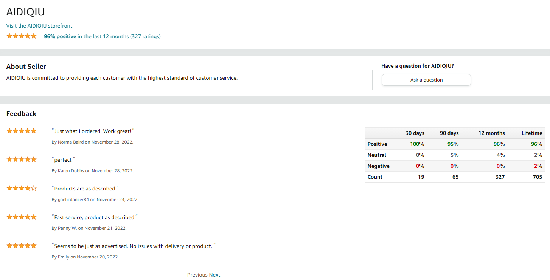Click the 2% neutral value for Lifetime
The image size is (550, 280).
click(x=539, y=155)
